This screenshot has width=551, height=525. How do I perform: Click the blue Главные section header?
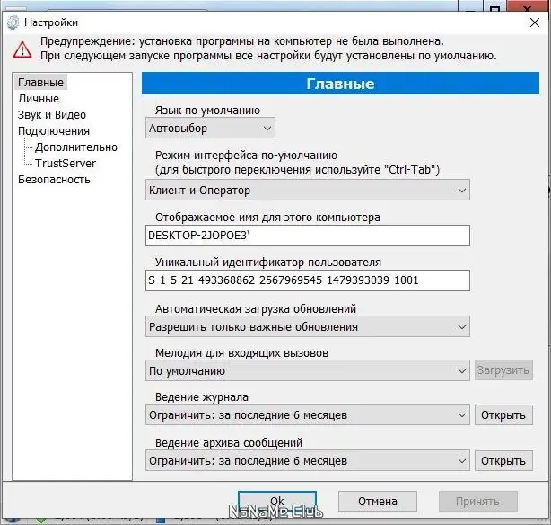[340, 84]
